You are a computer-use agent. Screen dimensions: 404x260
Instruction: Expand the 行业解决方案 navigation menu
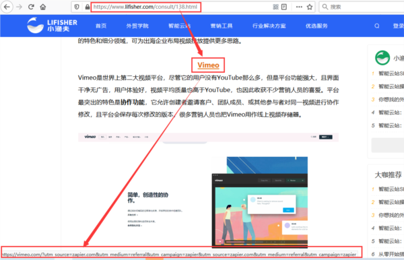pyautogui.click(x=269, y=26)
